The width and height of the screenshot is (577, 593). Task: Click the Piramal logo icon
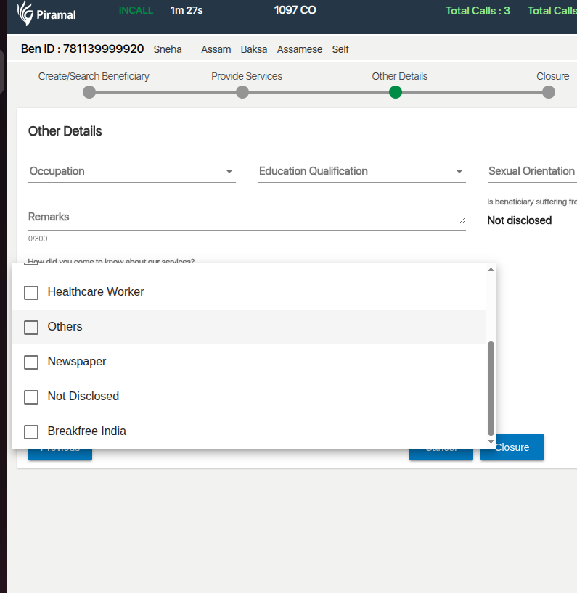(25, 12)
